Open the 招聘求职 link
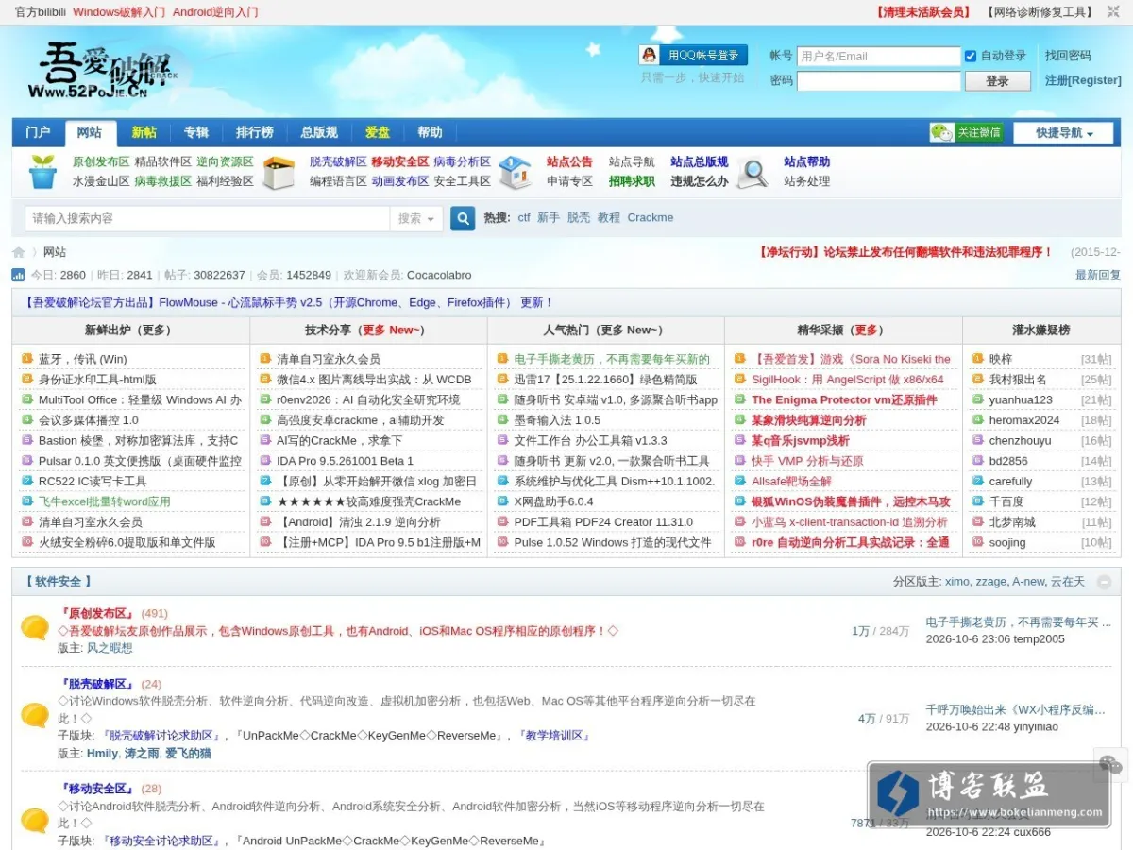 (632, 181)
